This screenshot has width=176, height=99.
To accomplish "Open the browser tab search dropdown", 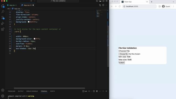I will coord(173,2).
